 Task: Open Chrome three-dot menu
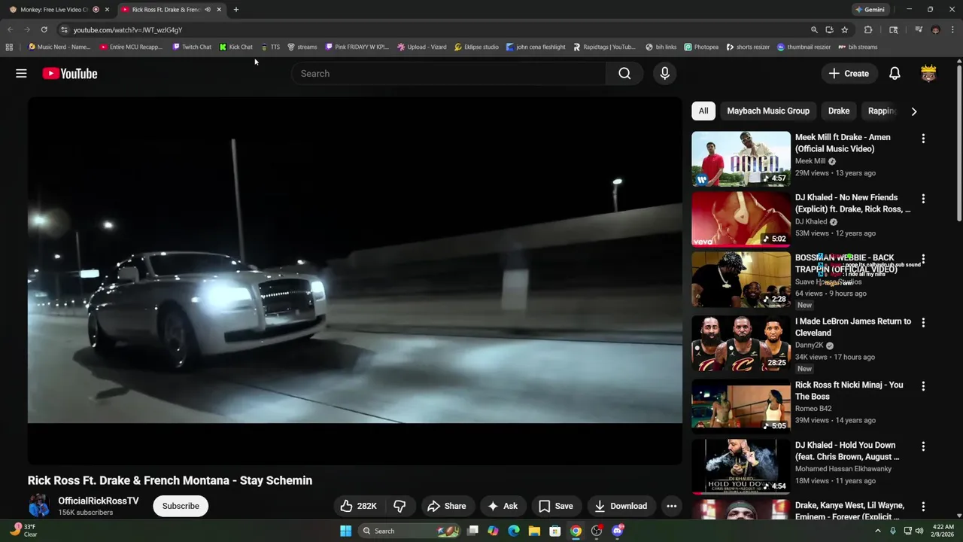(952, 30)
